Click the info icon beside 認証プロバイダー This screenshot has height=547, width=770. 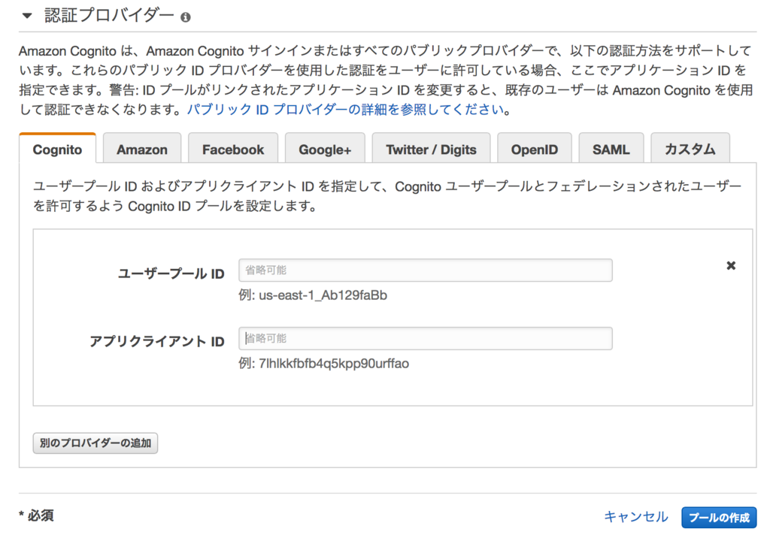coord(185,17)
